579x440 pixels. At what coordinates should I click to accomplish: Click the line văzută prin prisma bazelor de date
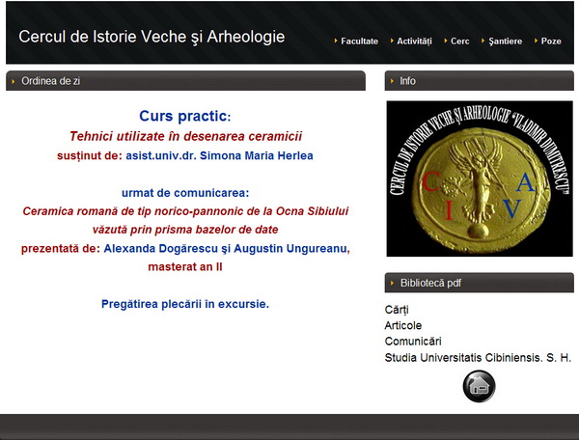click(x=185, y=230)
